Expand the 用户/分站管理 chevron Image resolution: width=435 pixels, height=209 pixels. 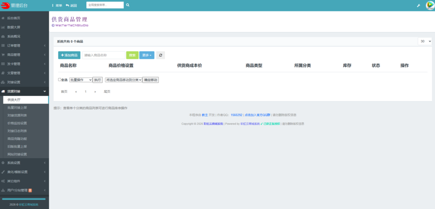click(45, 190)
